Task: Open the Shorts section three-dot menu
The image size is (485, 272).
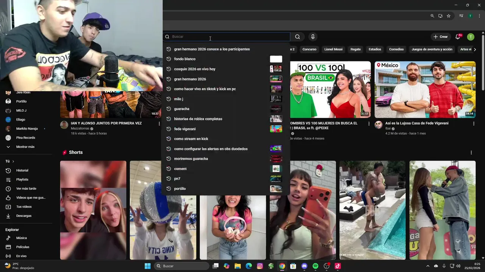Action: click(471, 153)
